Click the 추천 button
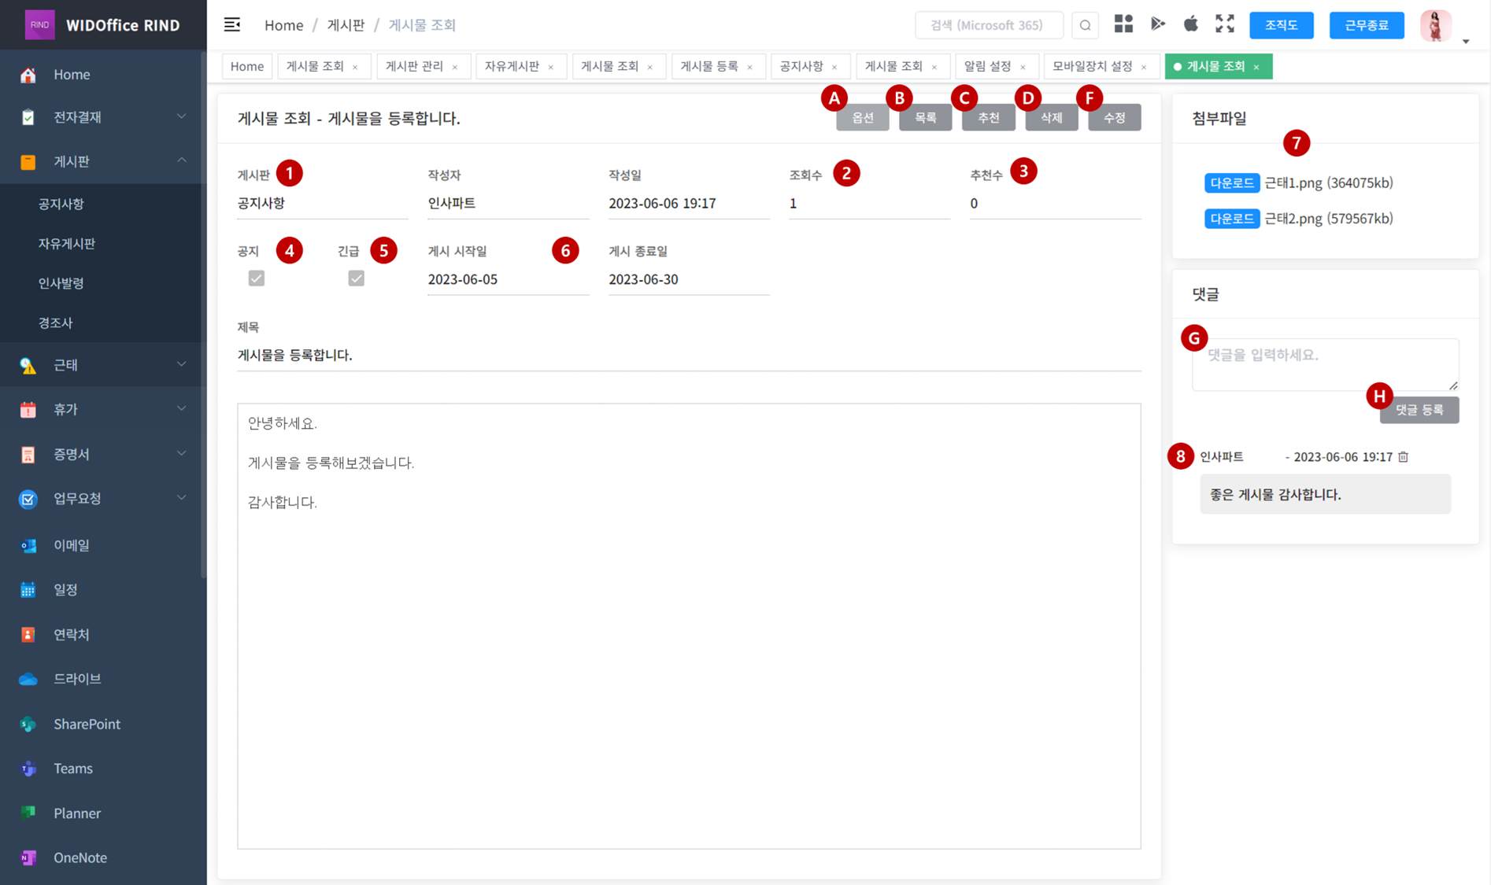1491x885 pixels. click(988, 118)
